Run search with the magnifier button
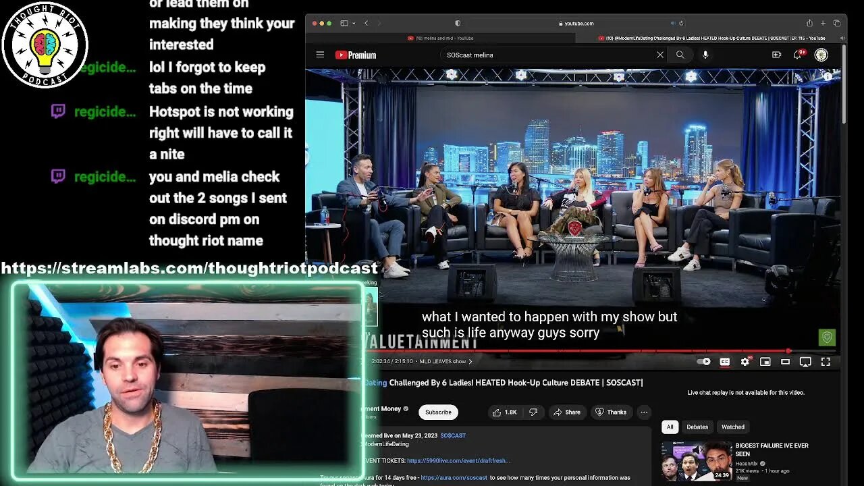Image resolution: width=864 pixels, height=486 pixels. [680, 55]
